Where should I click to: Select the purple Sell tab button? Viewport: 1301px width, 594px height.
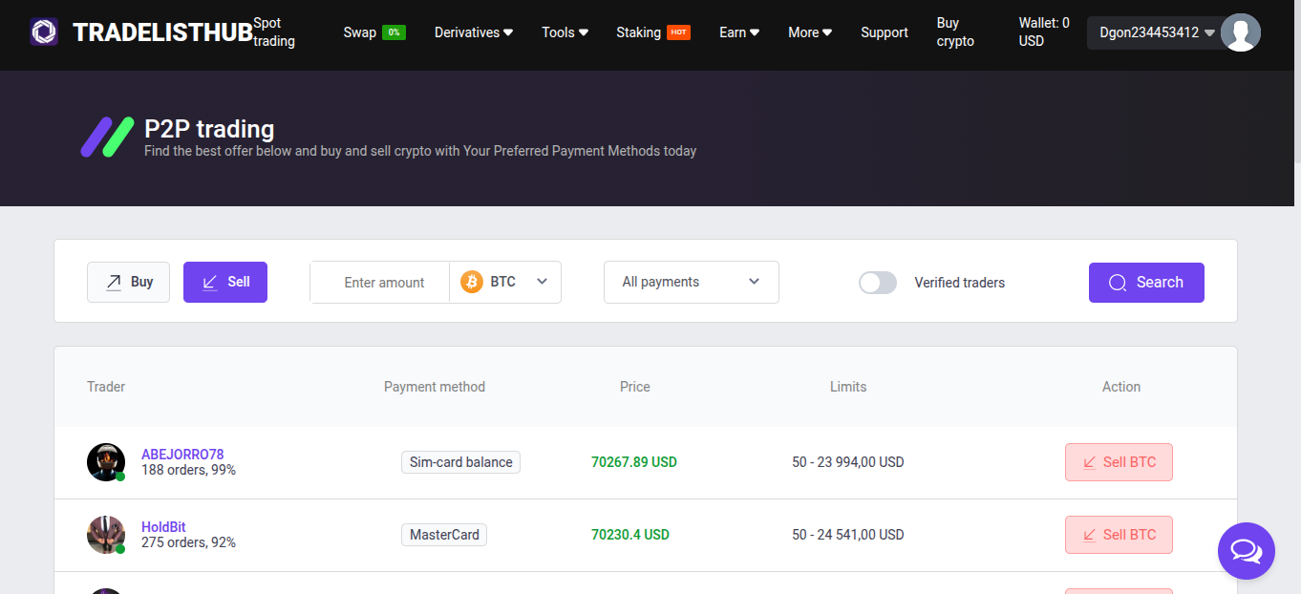tap(225, 282)
